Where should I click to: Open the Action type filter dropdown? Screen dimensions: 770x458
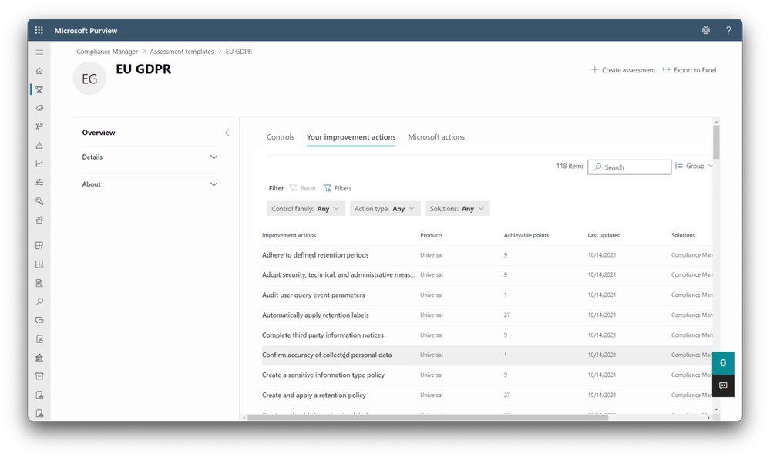385,209
